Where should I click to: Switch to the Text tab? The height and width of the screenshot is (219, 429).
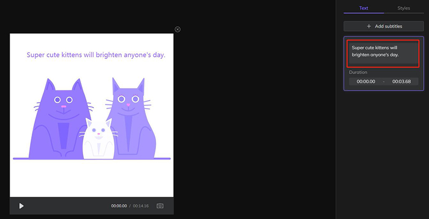[x=364, y=8]
